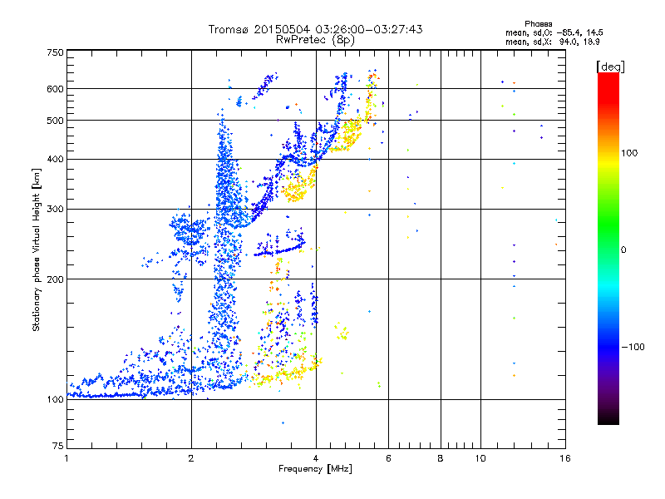The image size is (665, 499).
Task: Click the phase colorbar gradient
Action: coord(608,249)
